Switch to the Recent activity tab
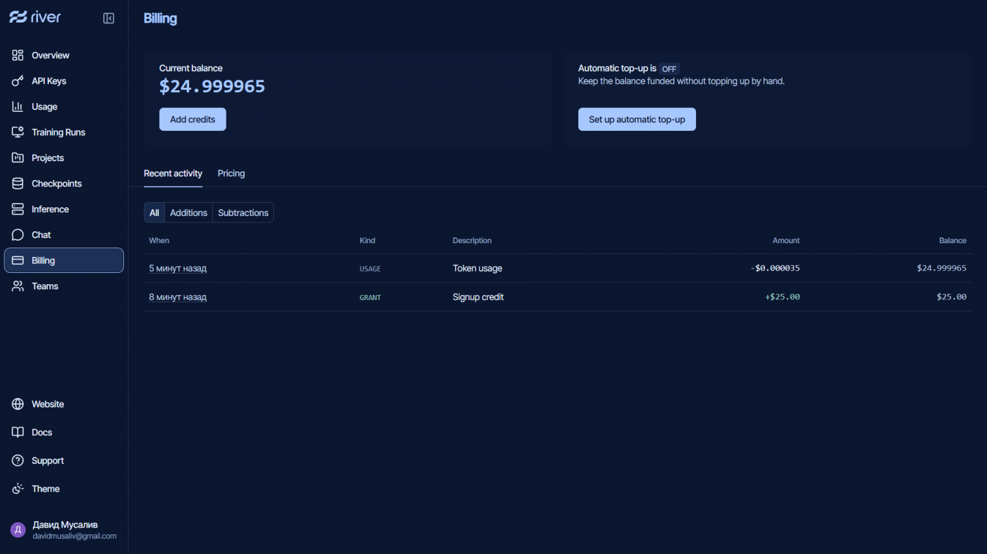The width and height of the screenshot is (987, 554). point(173,173)
